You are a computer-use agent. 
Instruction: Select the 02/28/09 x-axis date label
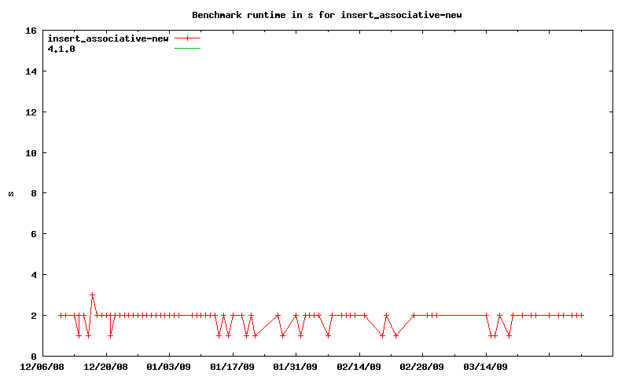422,366
